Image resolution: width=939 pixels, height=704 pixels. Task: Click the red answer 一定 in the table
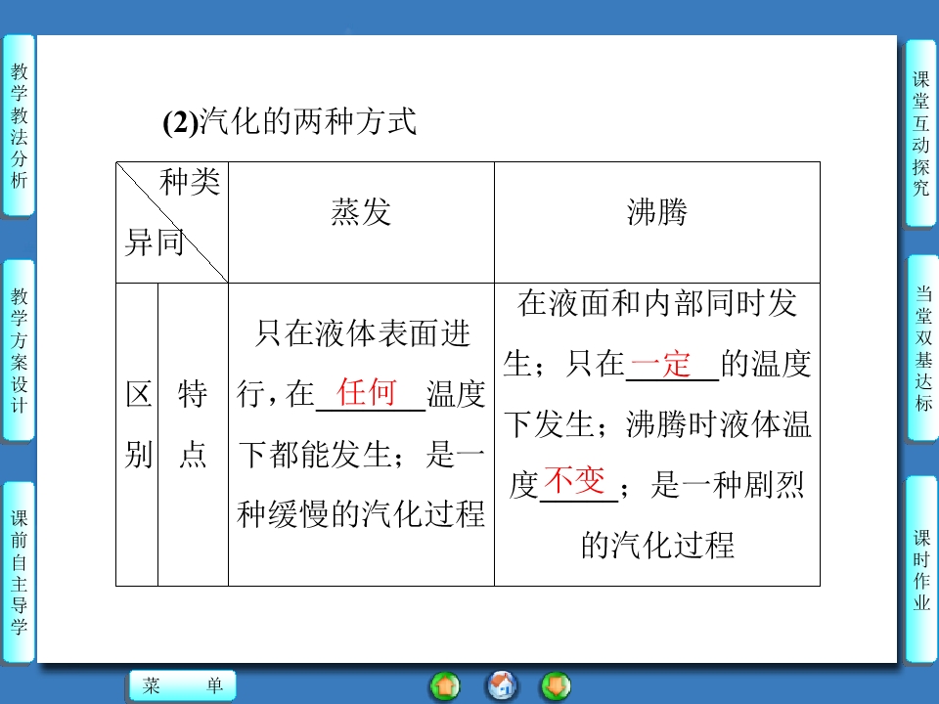660,363
